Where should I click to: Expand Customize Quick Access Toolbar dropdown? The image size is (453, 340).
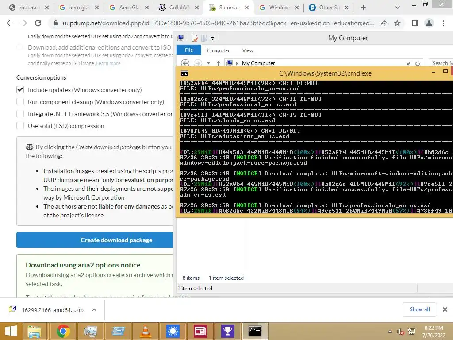click(x=212, y=38)
